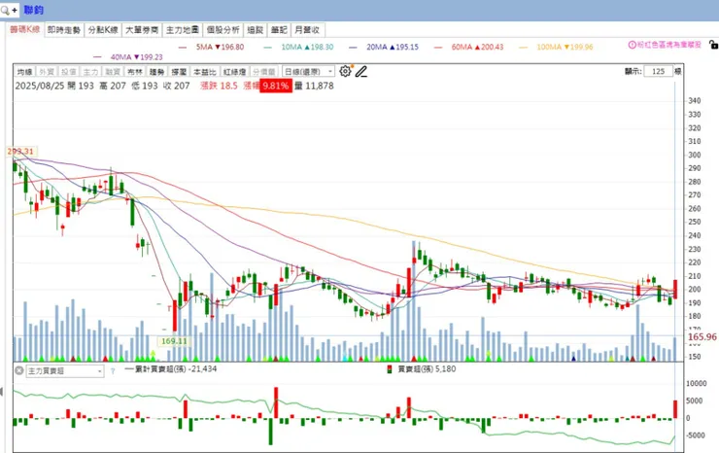The width and height of the screenshot is (719, 453).
Task: Open the 月營收 tab
Action: point(307,30)
